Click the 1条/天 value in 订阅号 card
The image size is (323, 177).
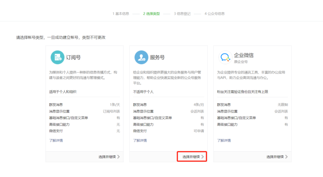pyautogui.click(x=115, y=105)
